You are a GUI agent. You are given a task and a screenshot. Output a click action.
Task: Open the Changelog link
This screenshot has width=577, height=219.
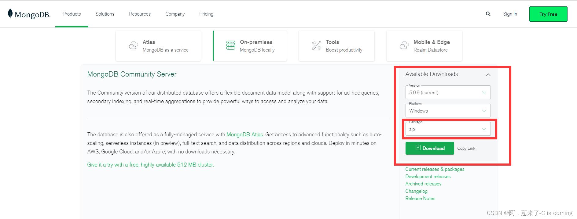[x=416, y=191]
